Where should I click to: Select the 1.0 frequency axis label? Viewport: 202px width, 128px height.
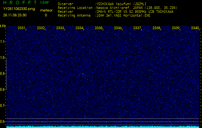[x=3, y=58]
